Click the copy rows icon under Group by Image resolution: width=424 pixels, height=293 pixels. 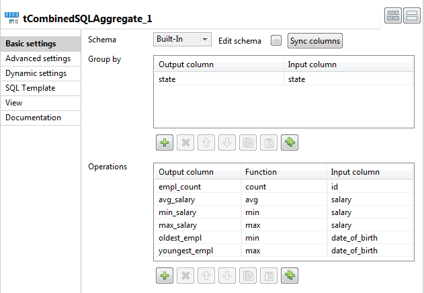pyautogui.click(x=248, y=142)
